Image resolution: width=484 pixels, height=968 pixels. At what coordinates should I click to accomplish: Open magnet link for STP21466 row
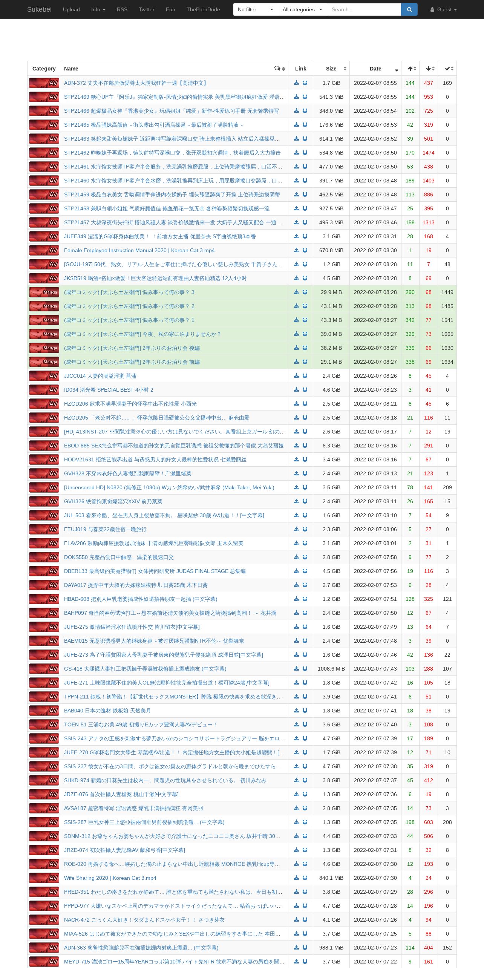(305, 111)
